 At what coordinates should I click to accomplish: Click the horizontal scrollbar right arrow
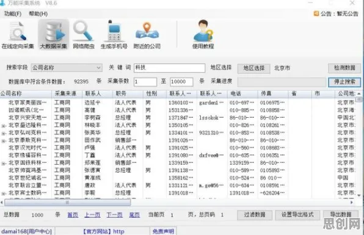[x=352, y=203]
